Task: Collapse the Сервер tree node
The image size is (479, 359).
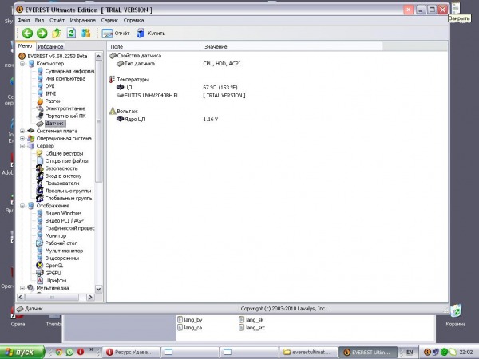Action: click(22, 146)
